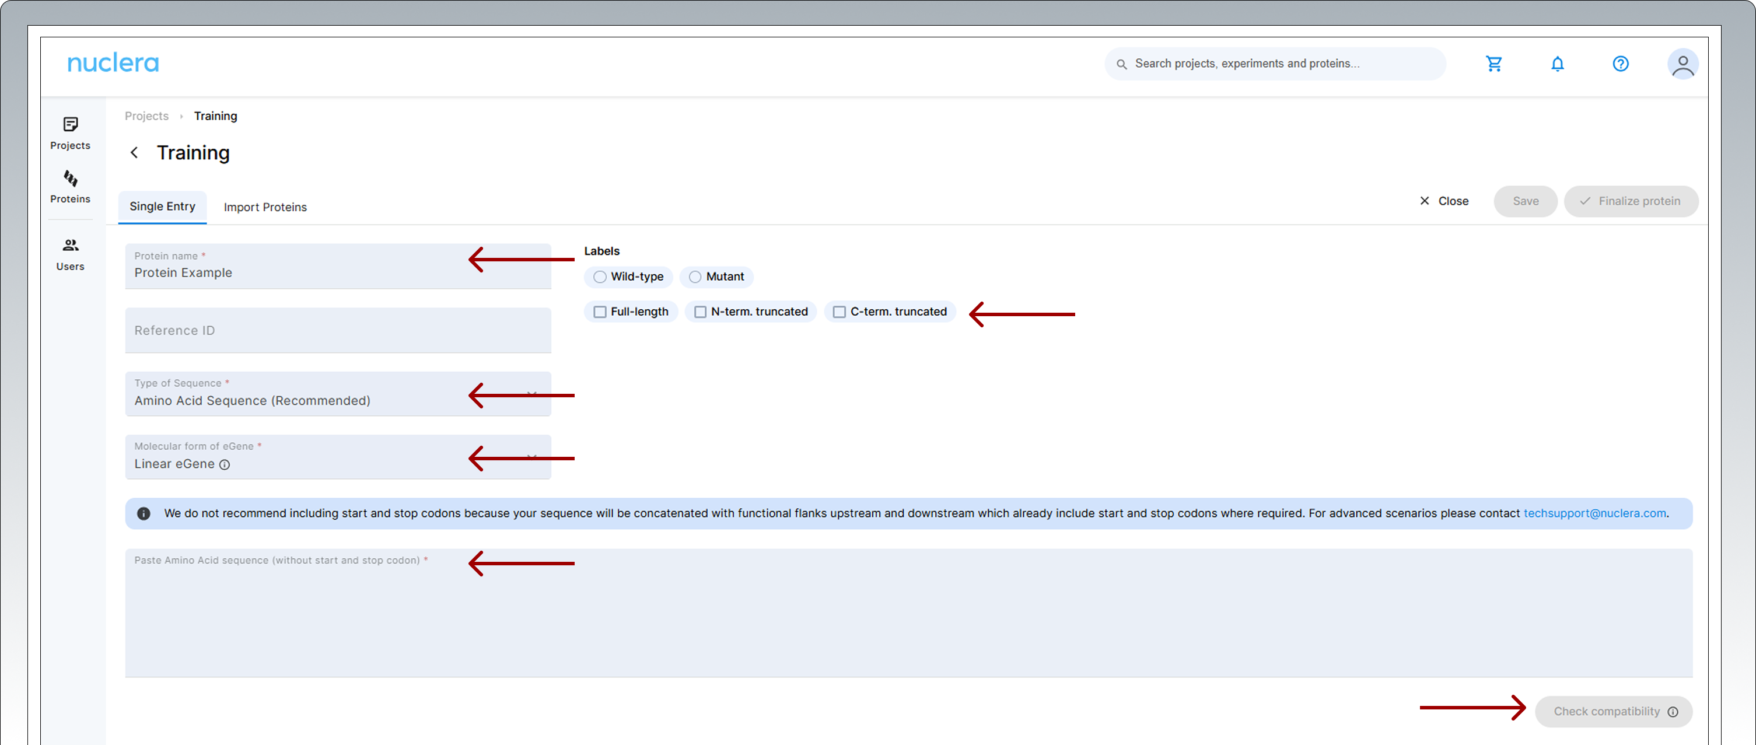The height and width of the screenshot is (745, 1756).
Task: Click the Save button
Action: pos(1525,201)
